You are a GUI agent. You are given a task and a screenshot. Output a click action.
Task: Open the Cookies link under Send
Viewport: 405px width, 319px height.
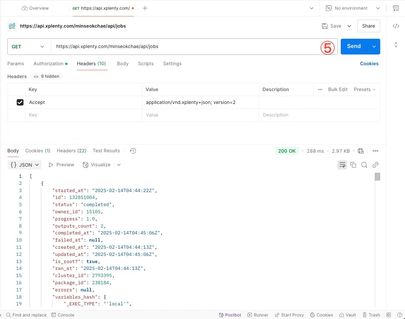[x=369, y=64]
